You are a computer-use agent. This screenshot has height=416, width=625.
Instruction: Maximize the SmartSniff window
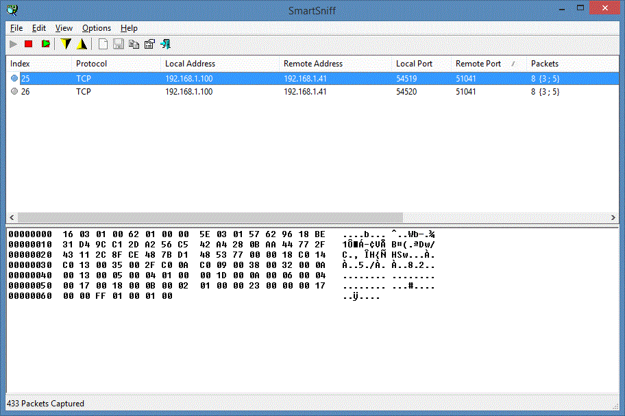(x=580, y=8)
